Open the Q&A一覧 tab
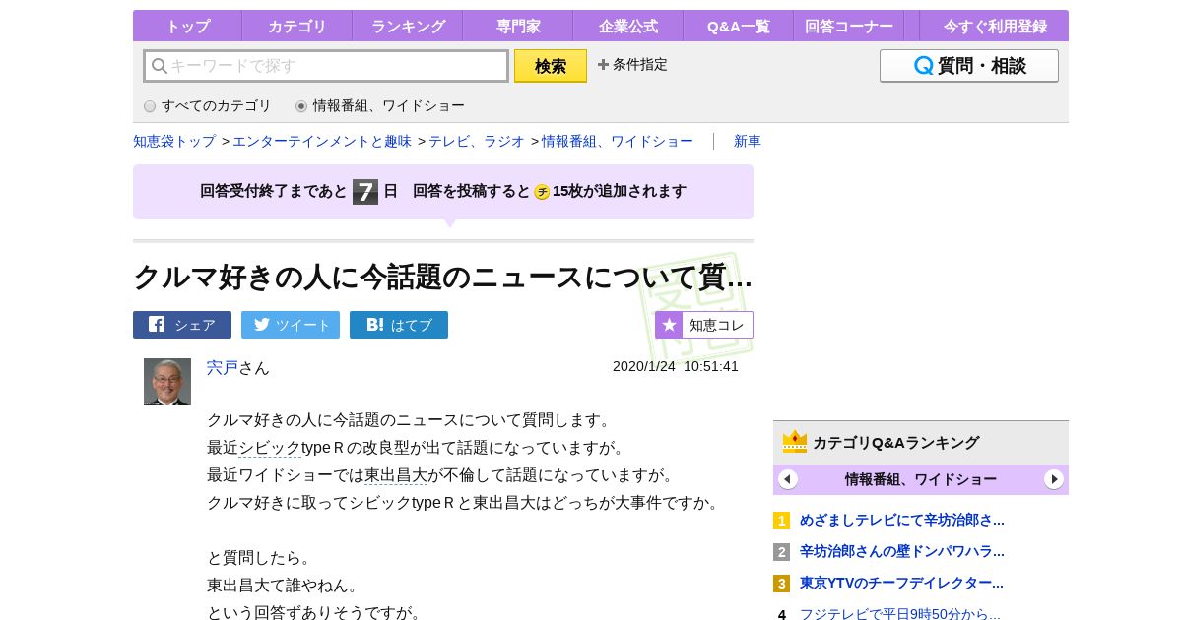The height and width of the screenshot is (620, 1182). 739,26
